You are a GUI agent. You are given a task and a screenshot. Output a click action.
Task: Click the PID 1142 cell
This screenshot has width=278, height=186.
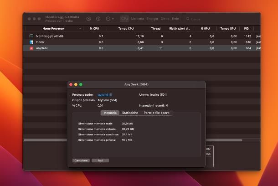point(247,36)
